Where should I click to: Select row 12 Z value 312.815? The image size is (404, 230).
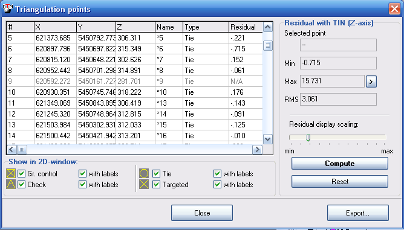(135, 114)
